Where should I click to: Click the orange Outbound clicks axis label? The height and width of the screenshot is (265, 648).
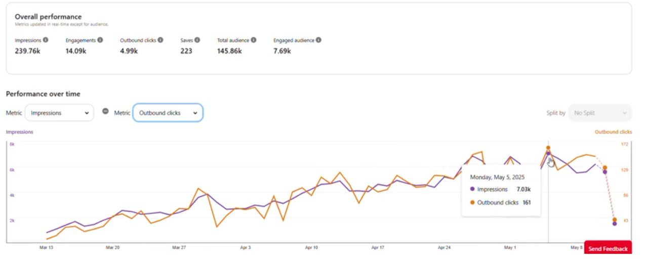coord(613,132)
